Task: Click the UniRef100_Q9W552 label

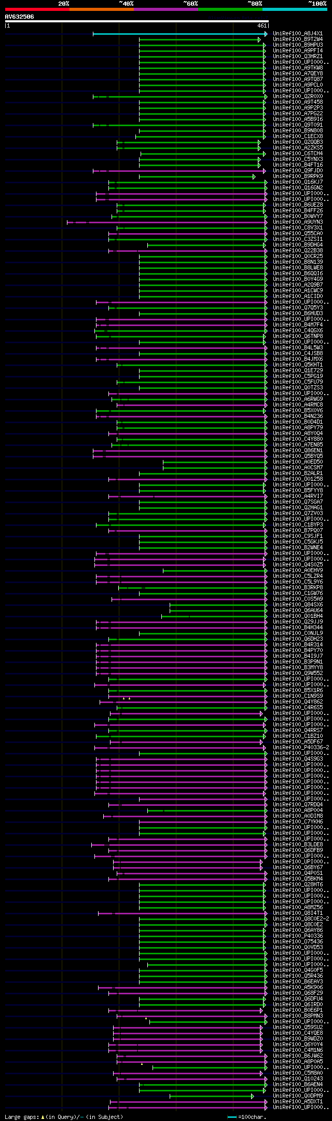Action: (298, 673)
